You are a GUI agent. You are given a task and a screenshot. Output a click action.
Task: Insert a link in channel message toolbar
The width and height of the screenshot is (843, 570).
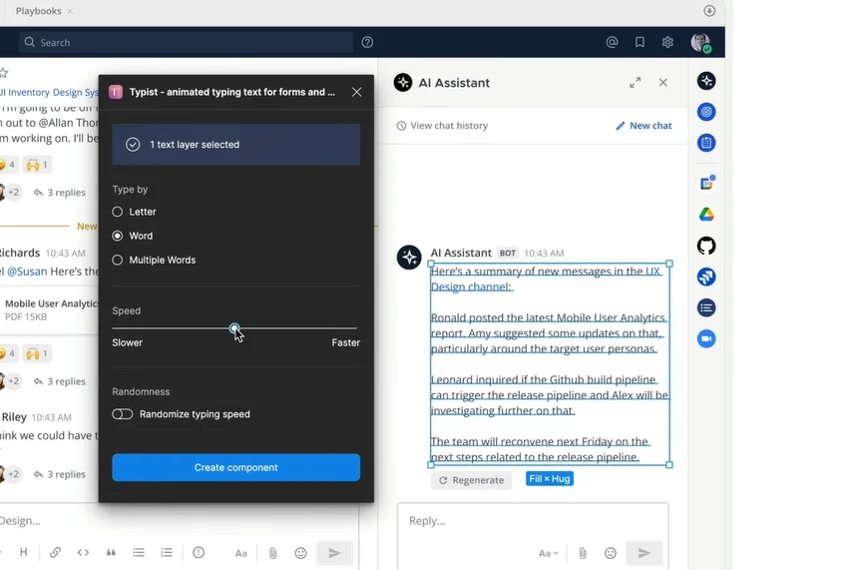point(55,552)
